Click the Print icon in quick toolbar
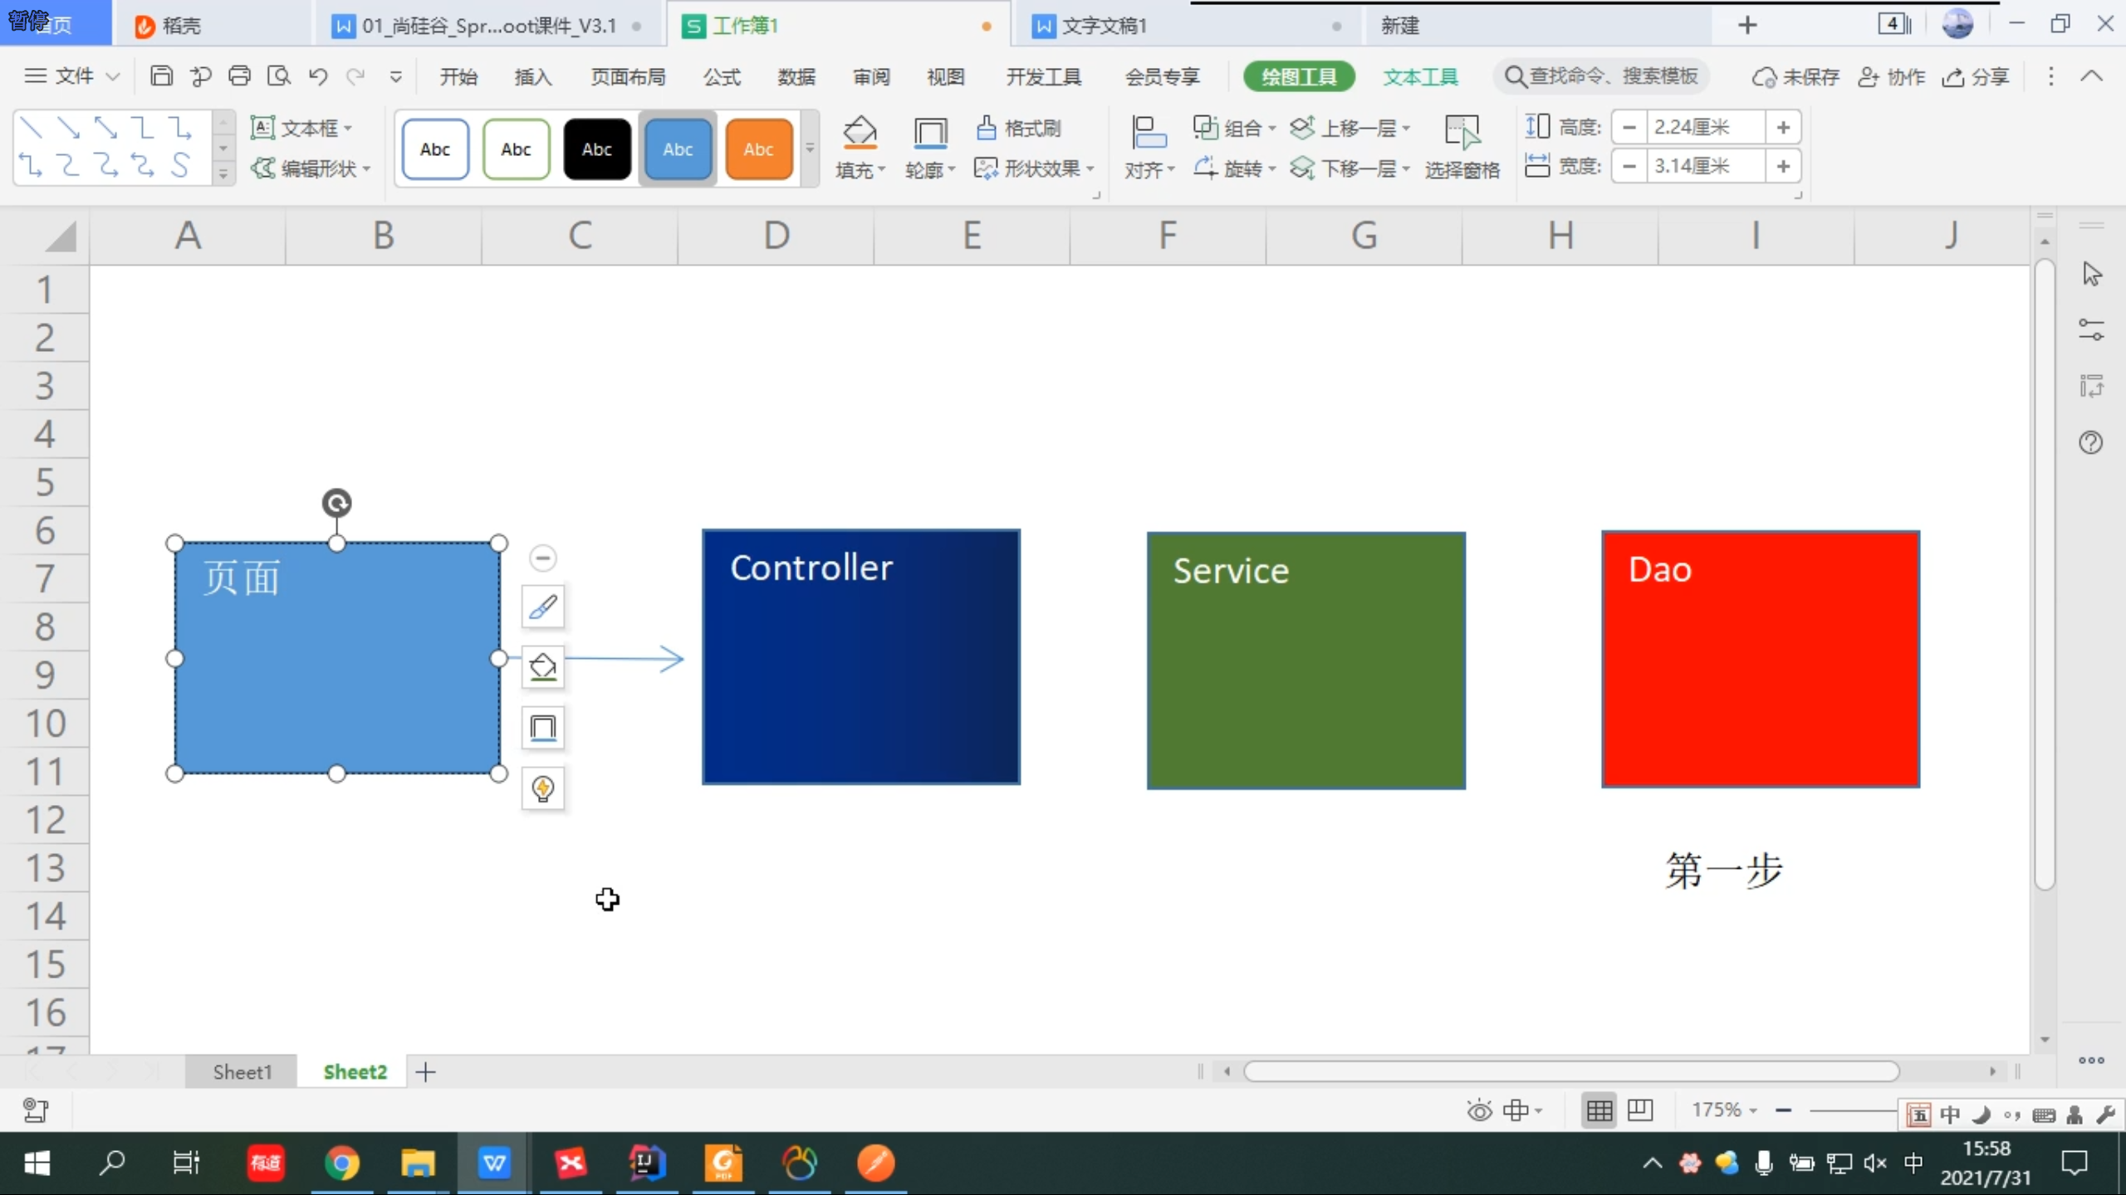The width and height of the screenshot is (2126, 1195). coord(239,76)
